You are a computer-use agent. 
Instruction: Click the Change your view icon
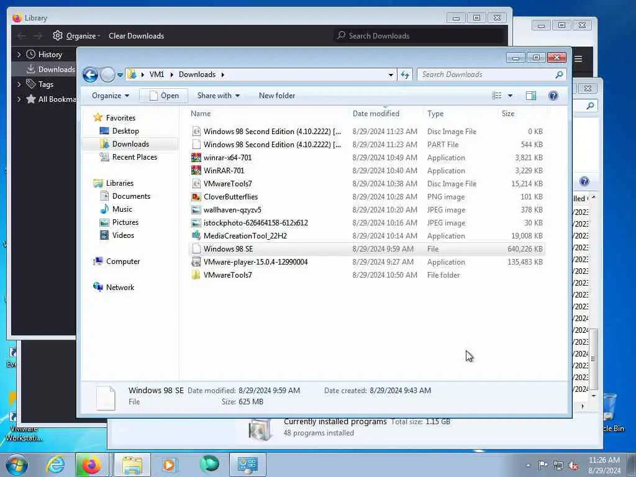[497, 96]
